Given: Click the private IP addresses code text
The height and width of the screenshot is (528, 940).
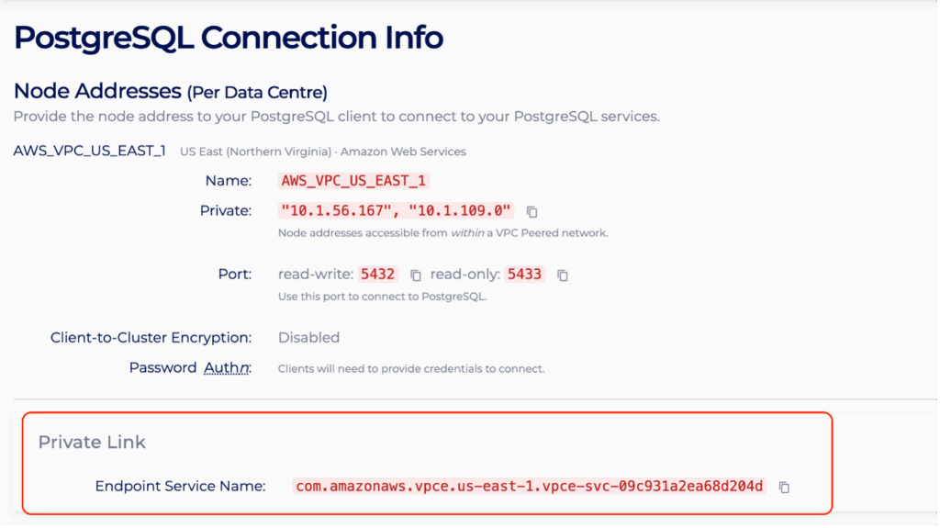Looking at the screenshot, I should [397, 211].
